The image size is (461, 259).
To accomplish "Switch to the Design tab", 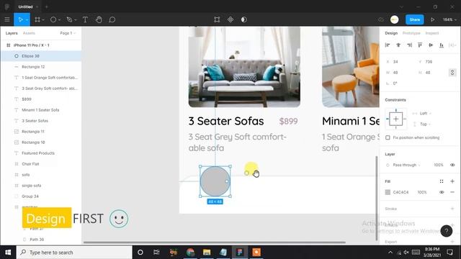I will click(x=391, y=33).
